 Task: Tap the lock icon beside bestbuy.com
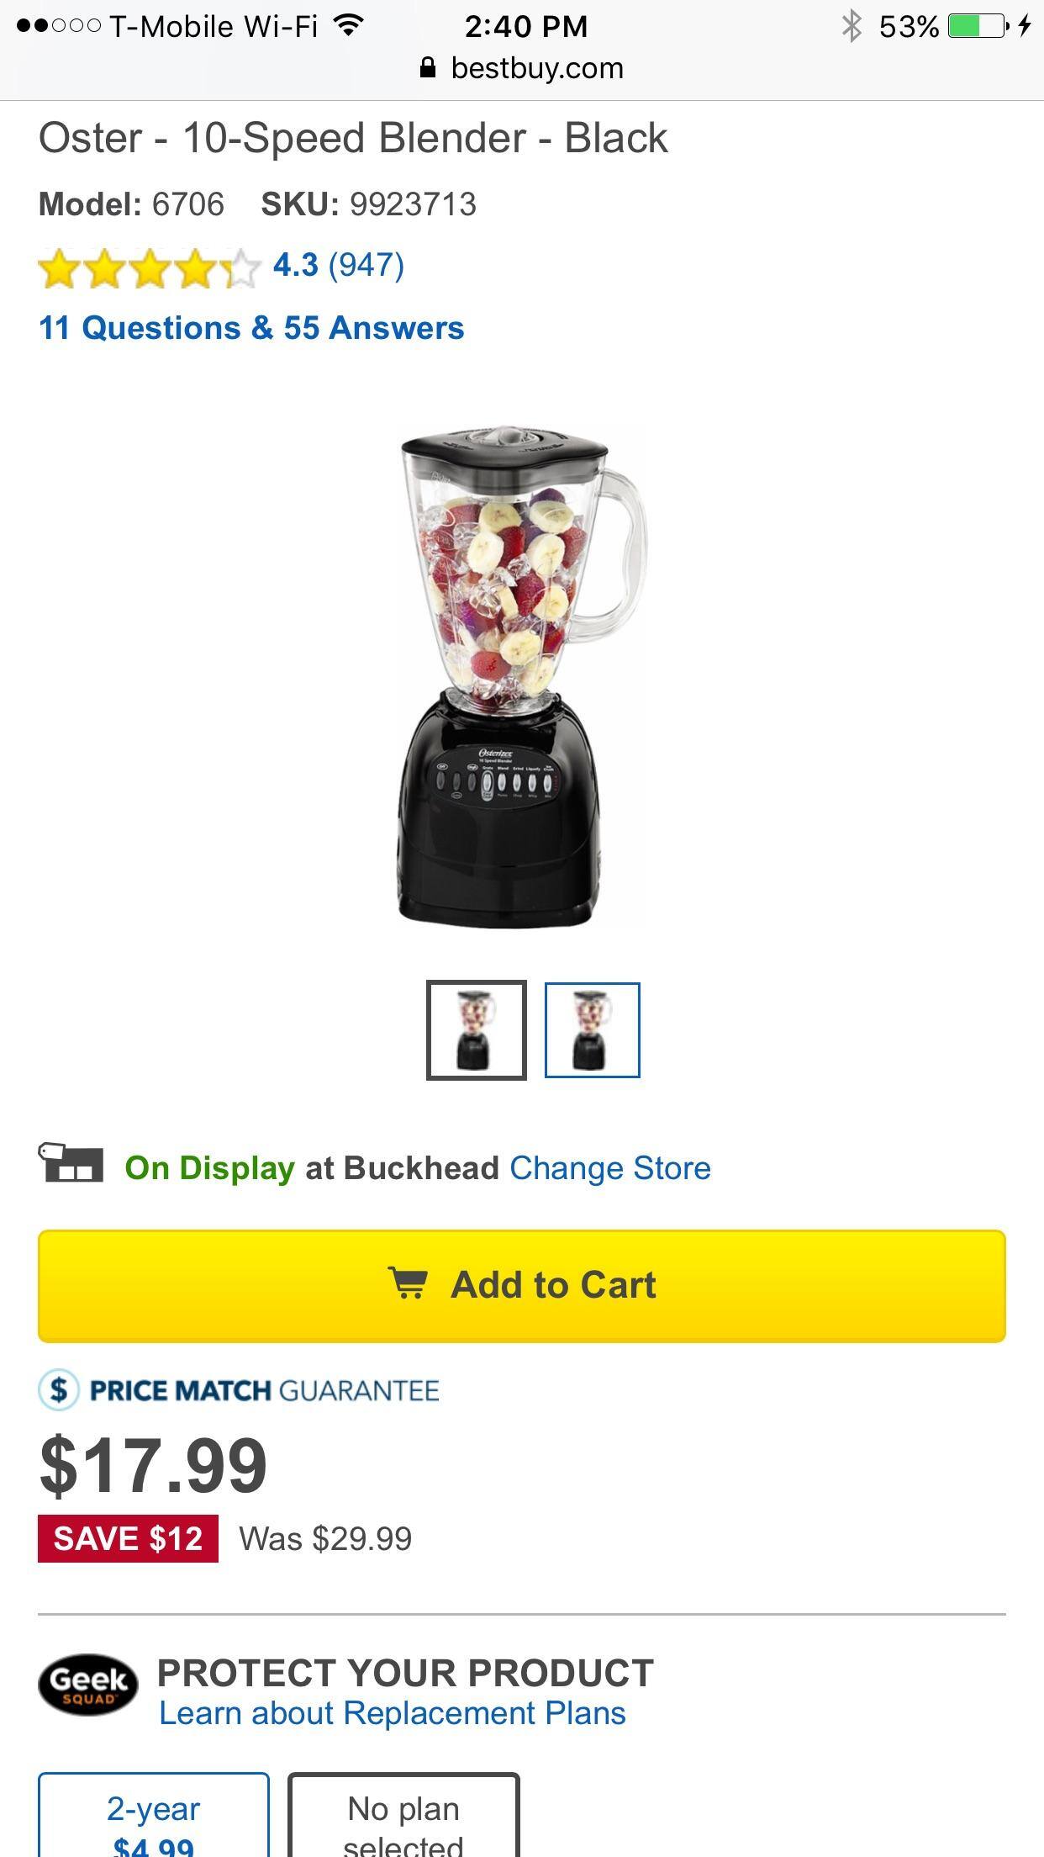(x=428, y=67)
